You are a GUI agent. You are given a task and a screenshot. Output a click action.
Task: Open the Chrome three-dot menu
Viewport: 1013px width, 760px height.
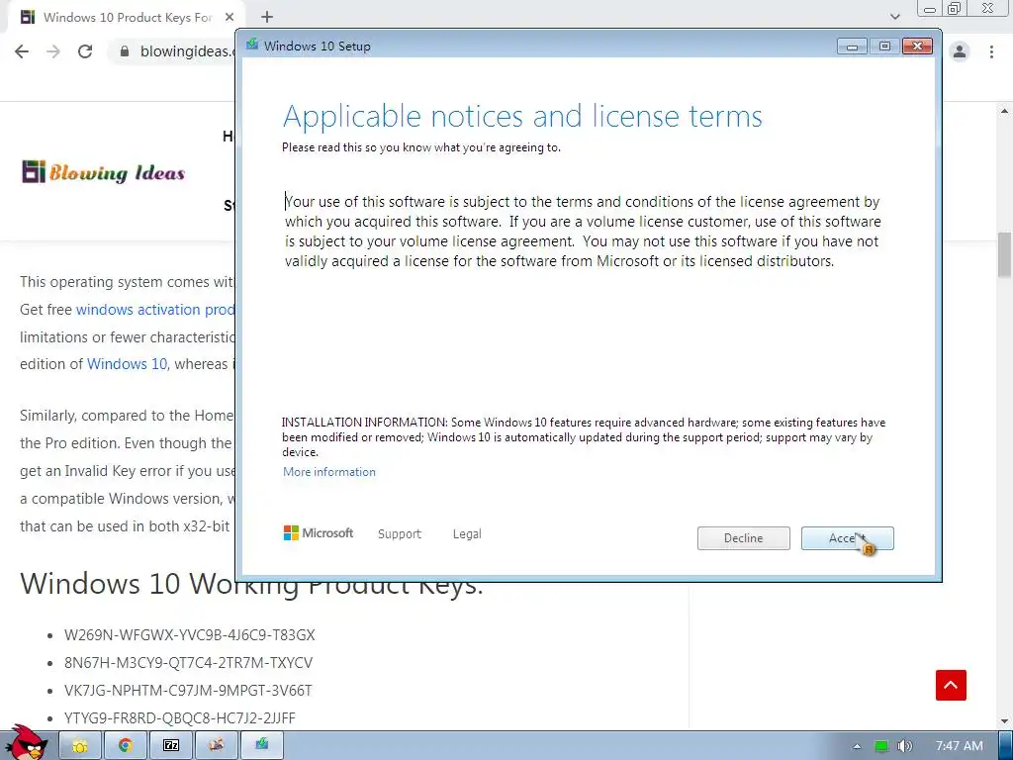[x=991, y=51]
